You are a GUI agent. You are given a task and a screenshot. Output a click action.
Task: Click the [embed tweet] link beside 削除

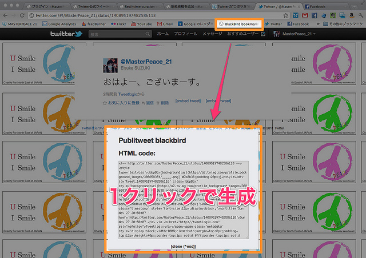point(188,101)
